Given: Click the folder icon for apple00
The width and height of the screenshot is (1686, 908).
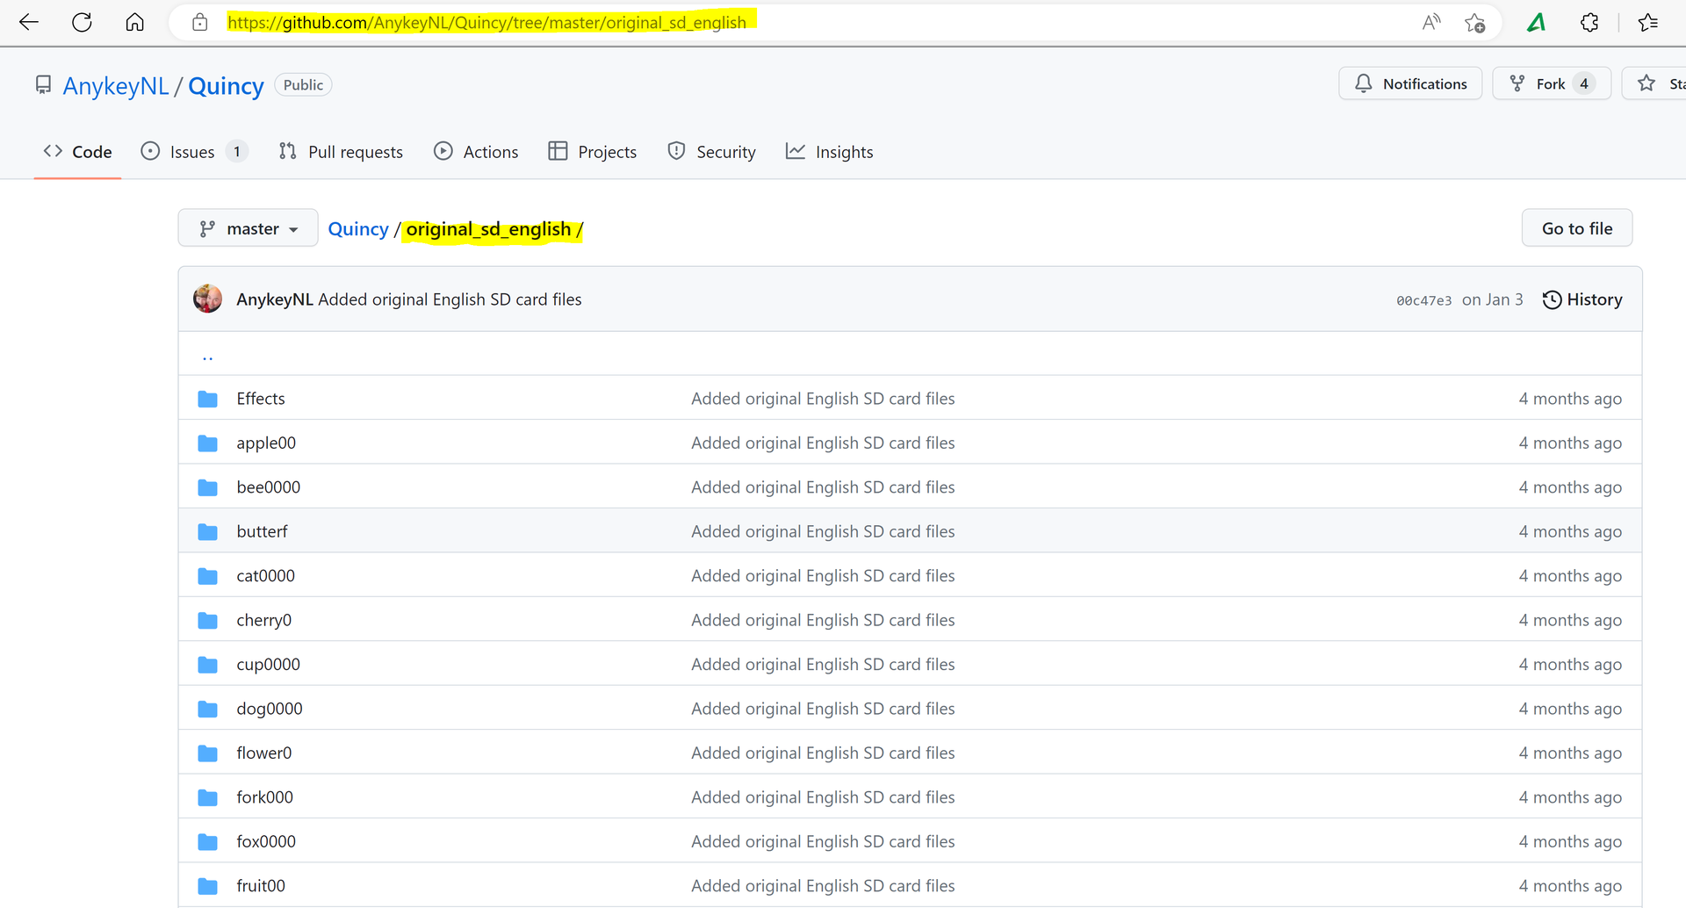Looking at the screenshot, I should click(x=208, y=443).
